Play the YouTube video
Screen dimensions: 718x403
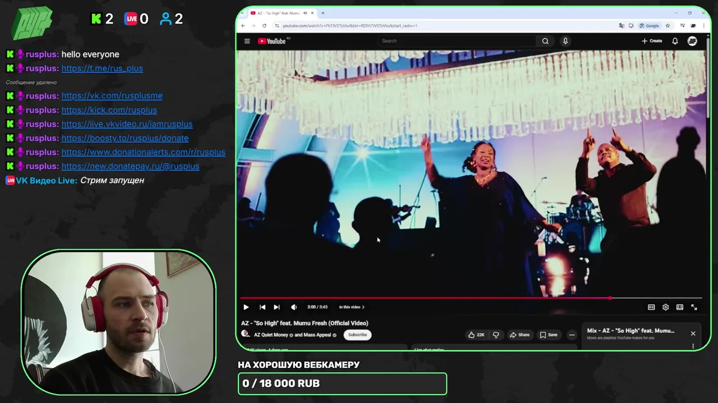246,307
